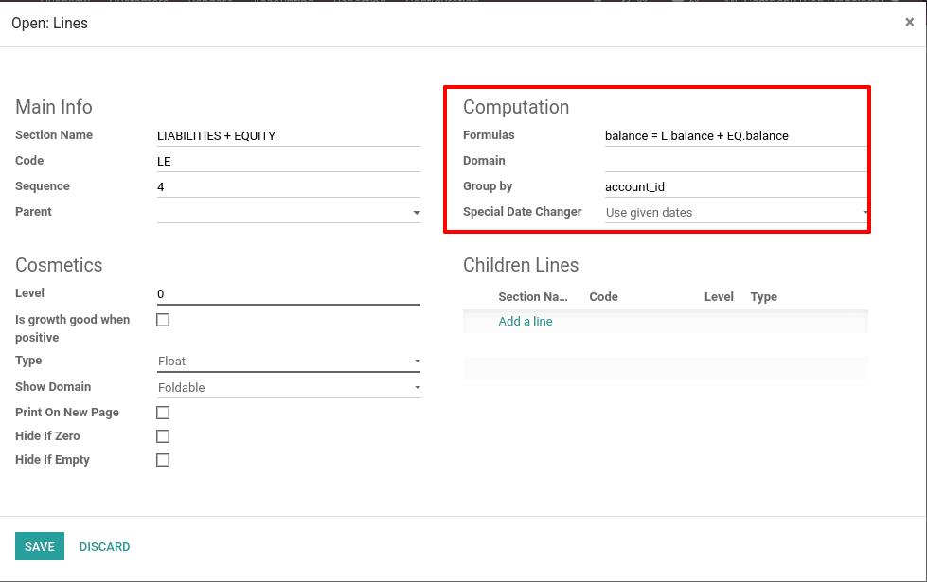Click the Open: Lines dialog title

49,23
